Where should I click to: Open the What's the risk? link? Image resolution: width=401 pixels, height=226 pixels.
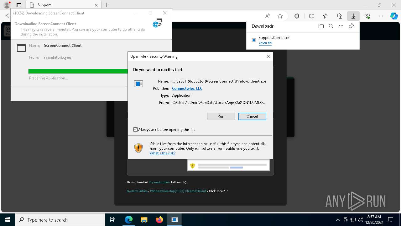click(163, 153)
